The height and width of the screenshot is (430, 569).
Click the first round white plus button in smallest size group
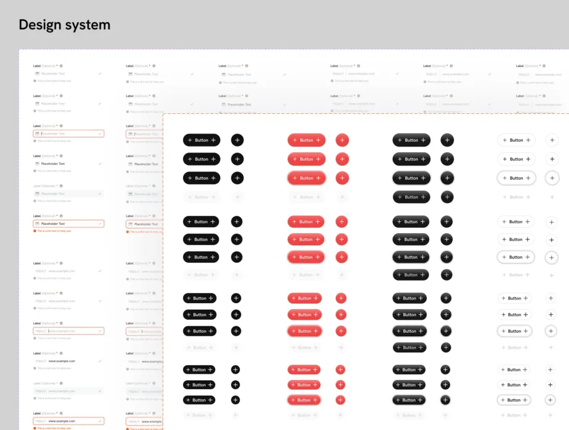[x=550, y=370]
